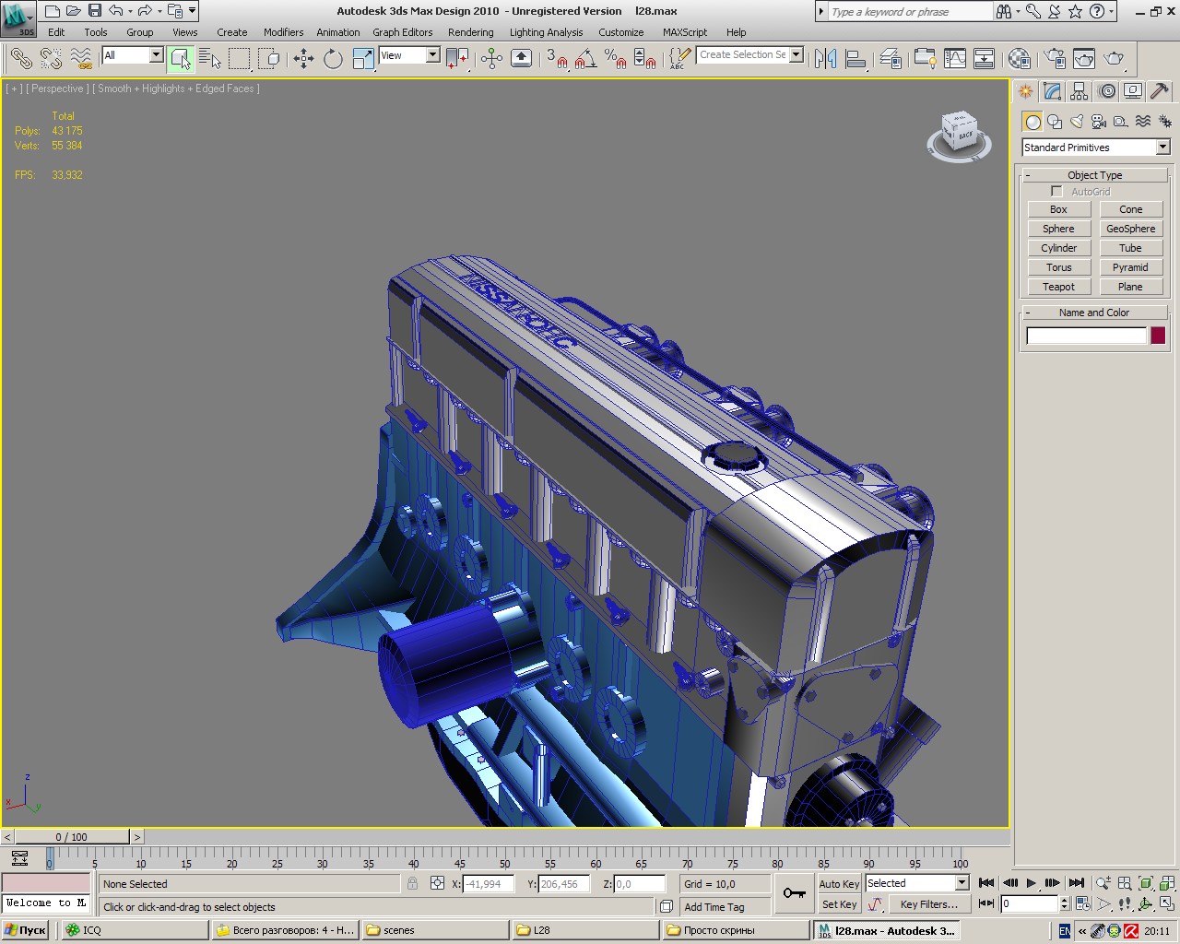Click the Key Filters button
Image resolution: width=1180 pixels, height=944 pixels.
tap(928, 904)
